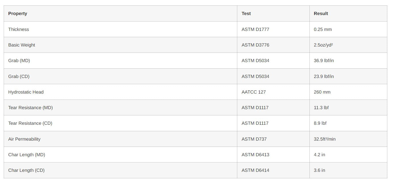Select the 260 mm result value

tap(322, 92)
